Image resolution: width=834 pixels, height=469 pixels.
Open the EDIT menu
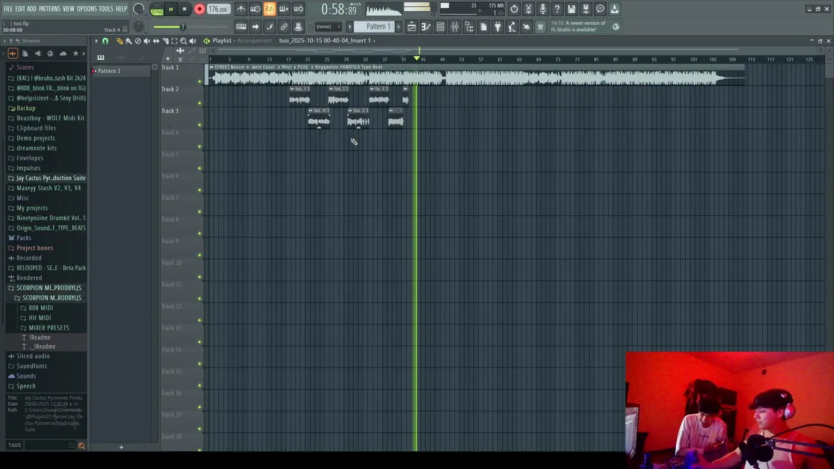tap(20, 9)
